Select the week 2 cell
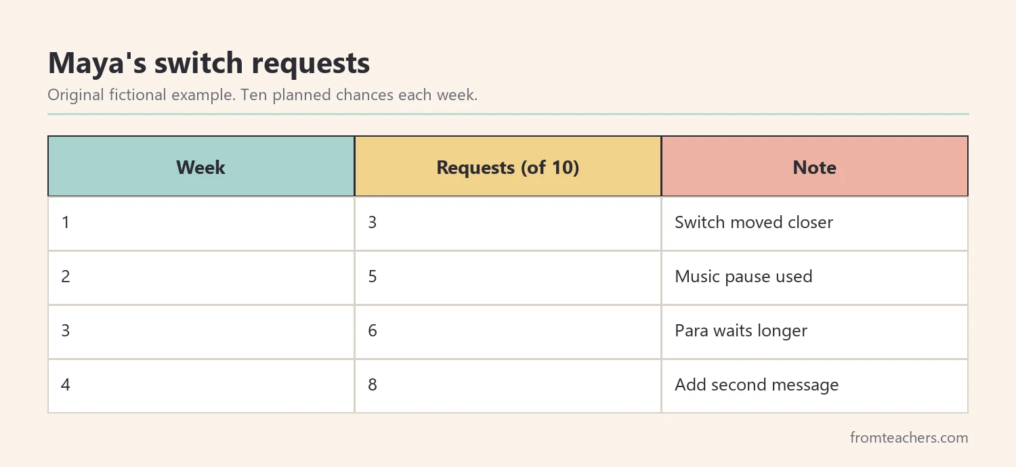 point(201,277)
